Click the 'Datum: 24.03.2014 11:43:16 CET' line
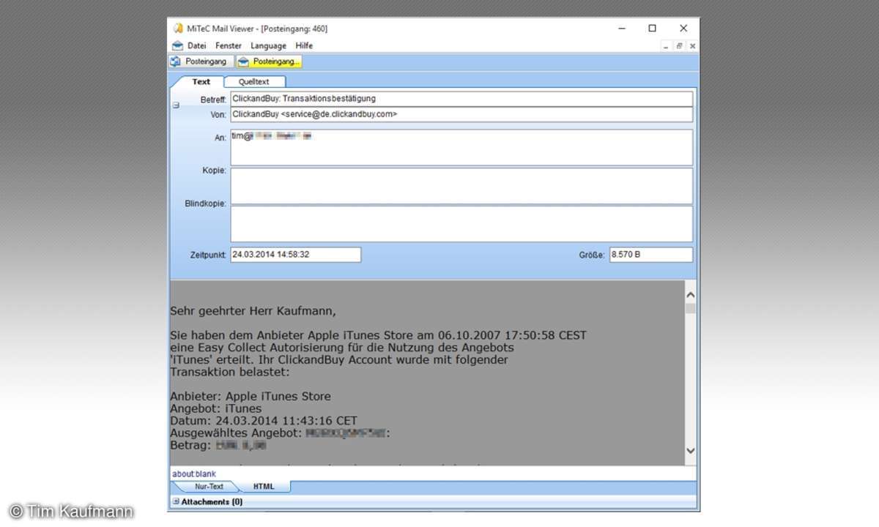 pyautogui.click(x=264, y=421)
